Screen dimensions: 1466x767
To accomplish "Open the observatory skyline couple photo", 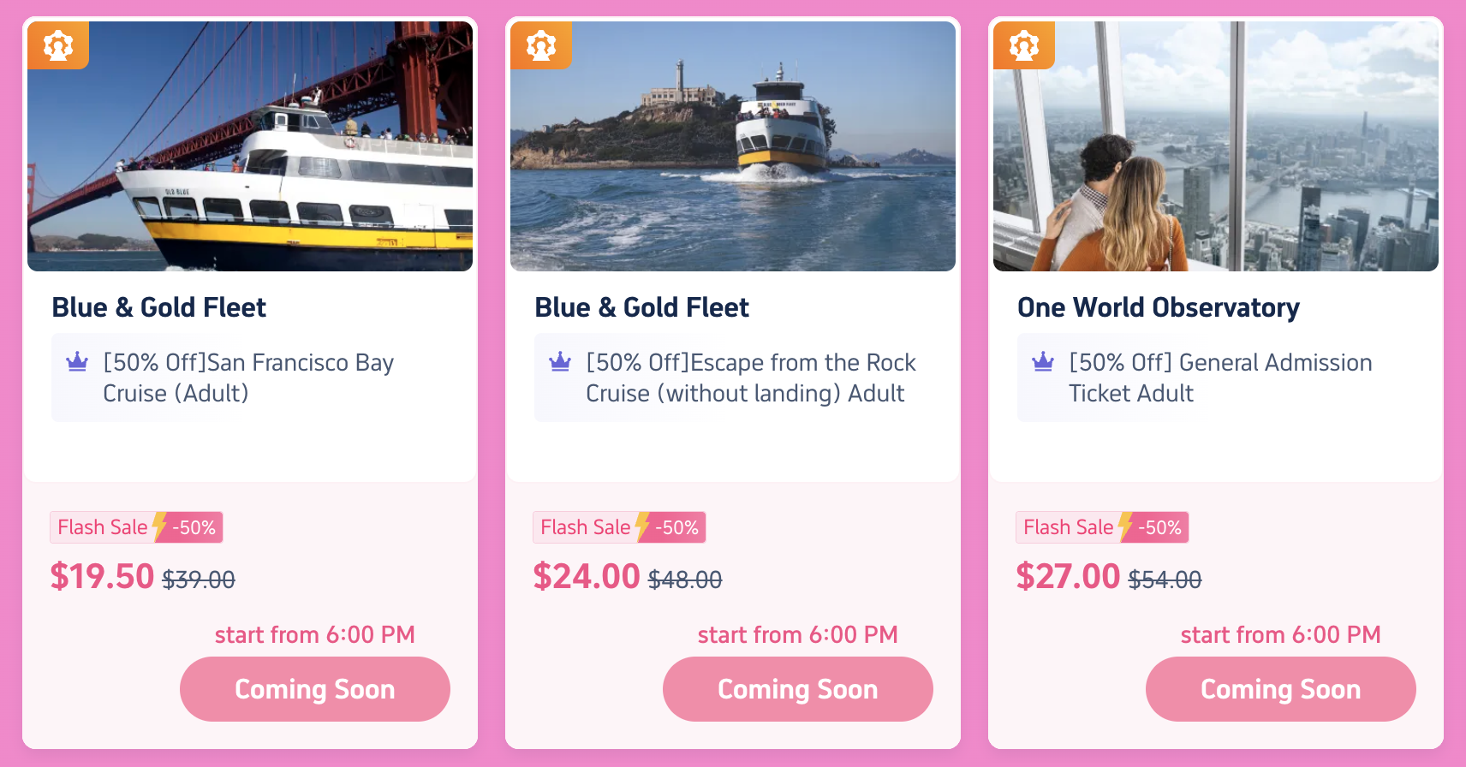I will [x=1216, y=146].
